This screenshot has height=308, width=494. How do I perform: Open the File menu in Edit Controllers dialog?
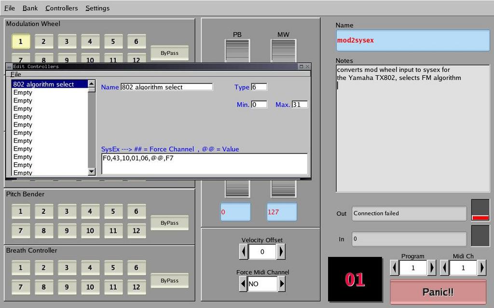click(15, 75)
